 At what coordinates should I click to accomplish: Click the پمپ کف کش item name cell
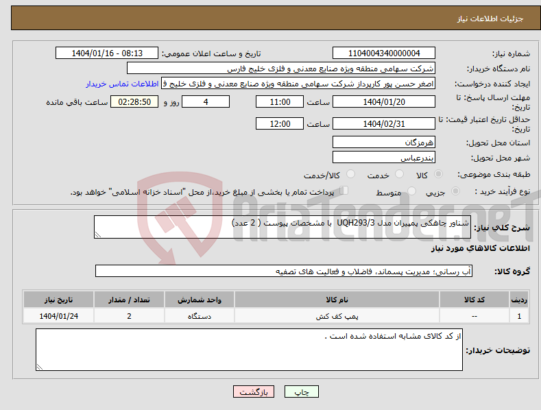tap(337, 316)
